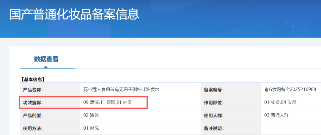Click the 备案编号 label cell
This screenshot has height=135, width=321.
(x=214, y=90)
